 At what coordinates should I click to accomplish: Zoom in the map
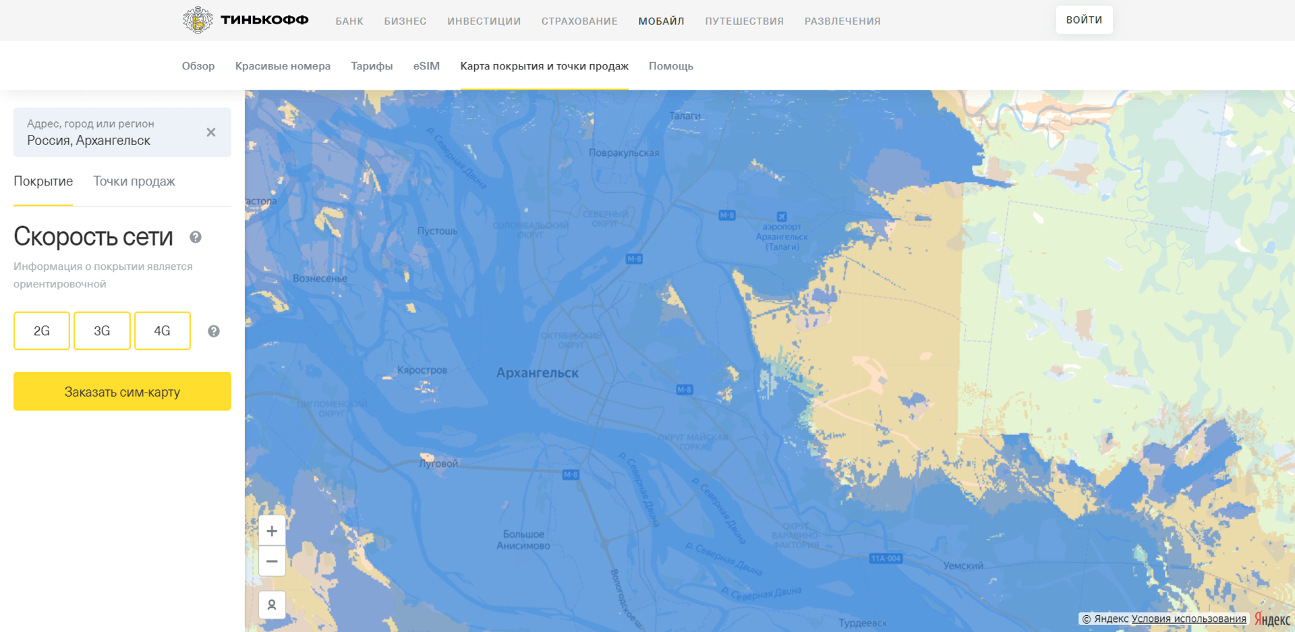tap(272, 531)
